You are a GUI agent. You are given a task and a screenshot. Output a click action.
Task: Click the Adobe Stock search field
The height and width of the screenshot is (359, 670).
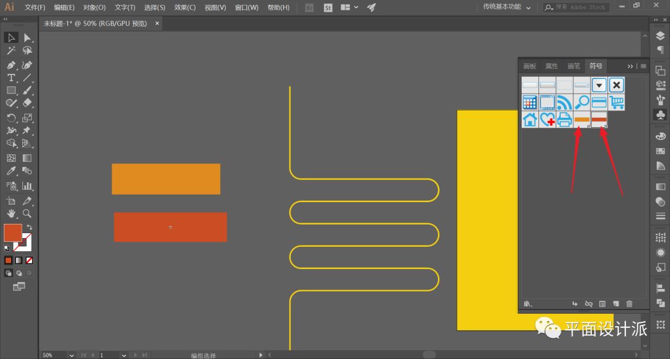[x=579, y=7]
